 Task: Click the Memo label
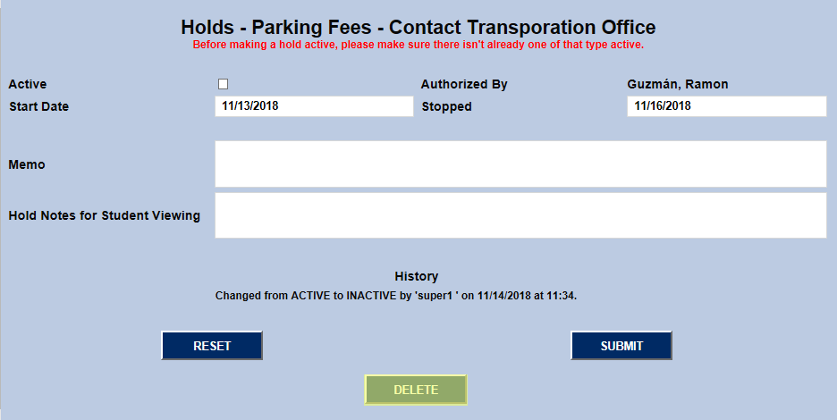coord(27,164)
